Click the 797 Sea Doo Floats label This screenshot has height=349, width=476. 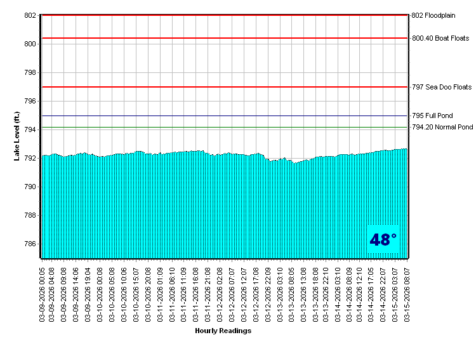[442, 87]
